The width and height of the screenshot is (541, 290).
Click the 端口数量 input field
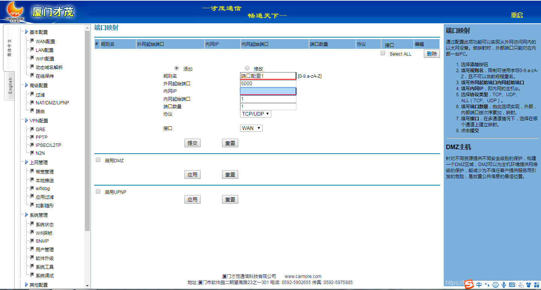[x=268, y=107]
